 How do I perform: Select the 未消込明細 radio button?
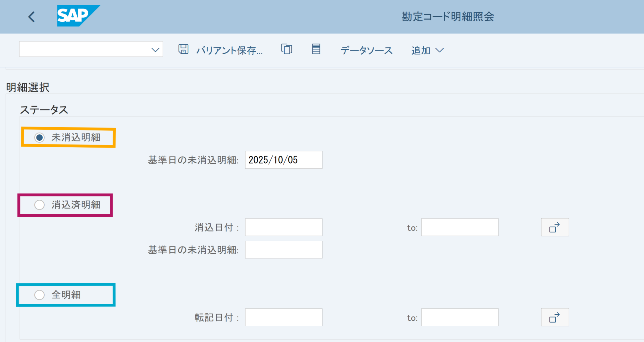39,137
